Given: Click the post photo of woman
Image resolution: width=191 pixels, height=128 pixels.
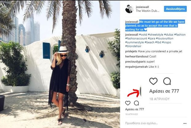Looking at the screenshot, I should pos(60,64).
